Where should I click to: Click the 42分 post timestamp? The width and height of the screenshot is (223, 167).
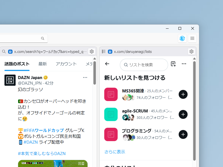point(49,83)
